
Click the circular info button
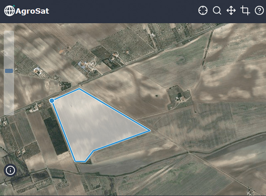[x=10, y=170]
